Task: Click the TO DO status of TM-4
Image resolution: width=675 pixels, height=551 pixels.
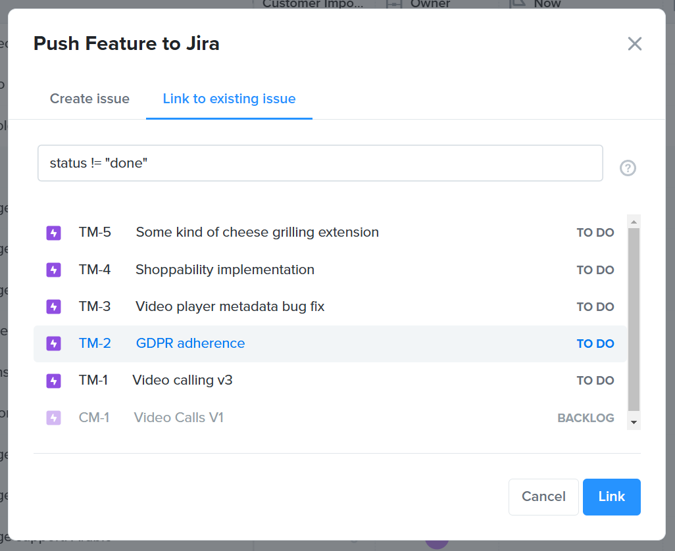Action: click(595, 270)
